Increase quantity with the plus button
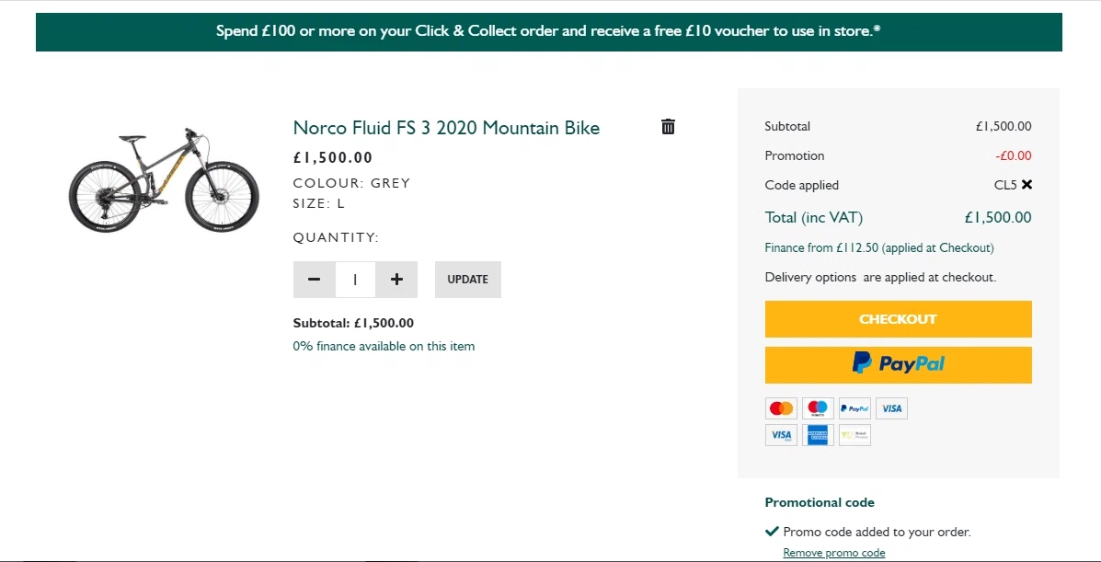The height and width of the screenshot is (562, 1101). coord(396,280)
